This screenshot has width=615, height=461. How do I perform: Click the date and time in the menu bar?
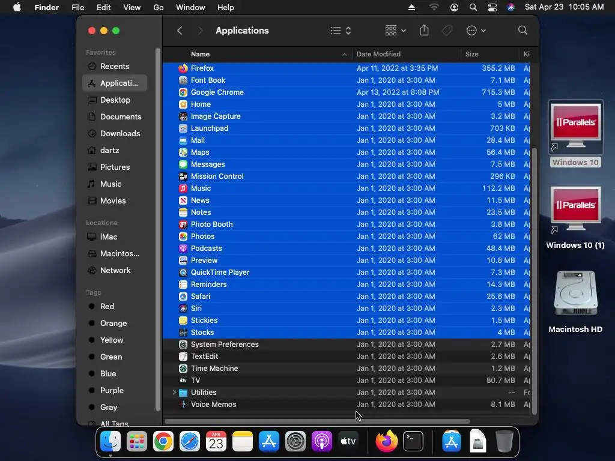coord(564,7)
